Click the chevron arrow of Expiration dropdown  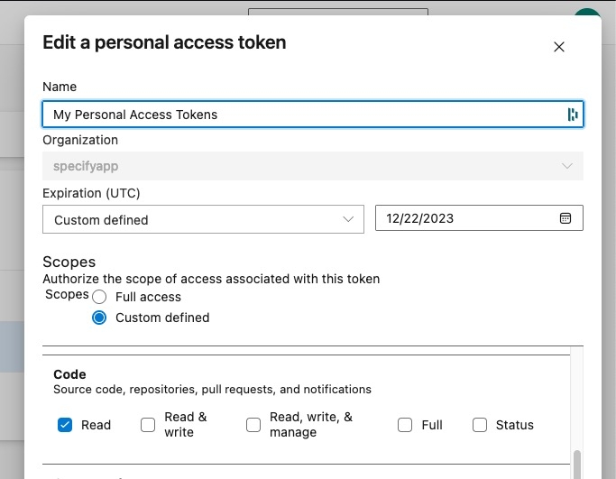pyautogui.click(x=348, y=219)
